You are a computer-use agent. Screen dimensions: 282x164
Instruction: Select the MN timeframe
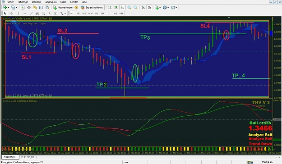[x=121, y=14]
